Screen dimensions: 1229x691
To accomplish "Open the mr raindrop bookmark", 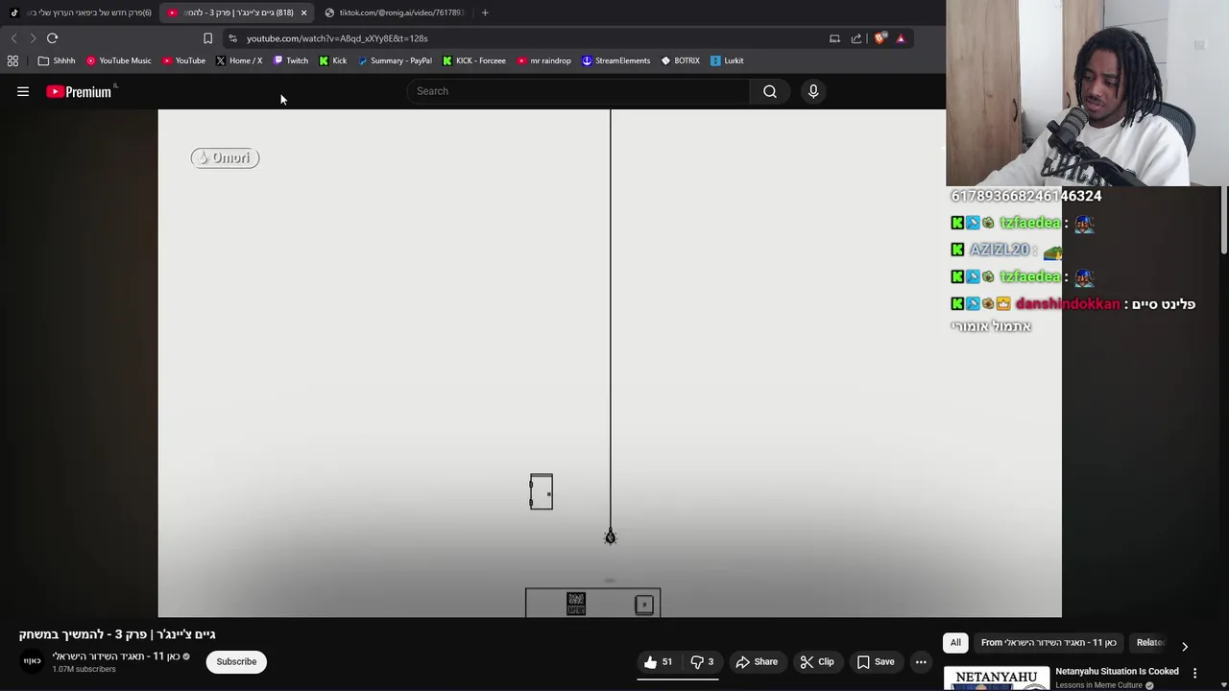I will [544, 60].
